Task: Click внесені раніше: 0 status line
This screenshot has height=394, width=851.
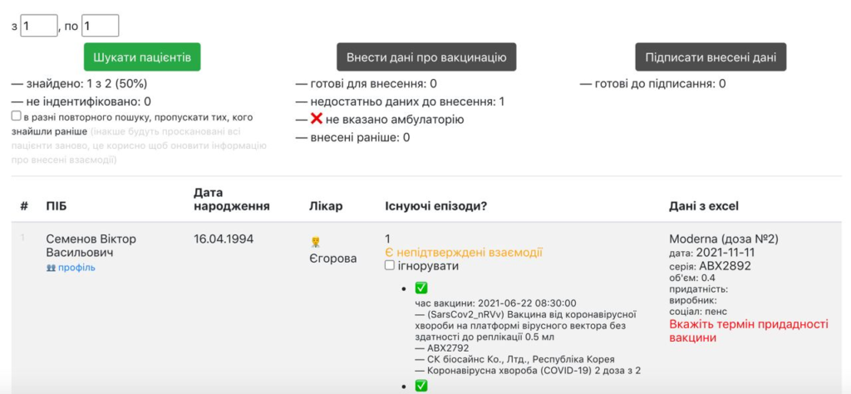Action: coord(352,137)
